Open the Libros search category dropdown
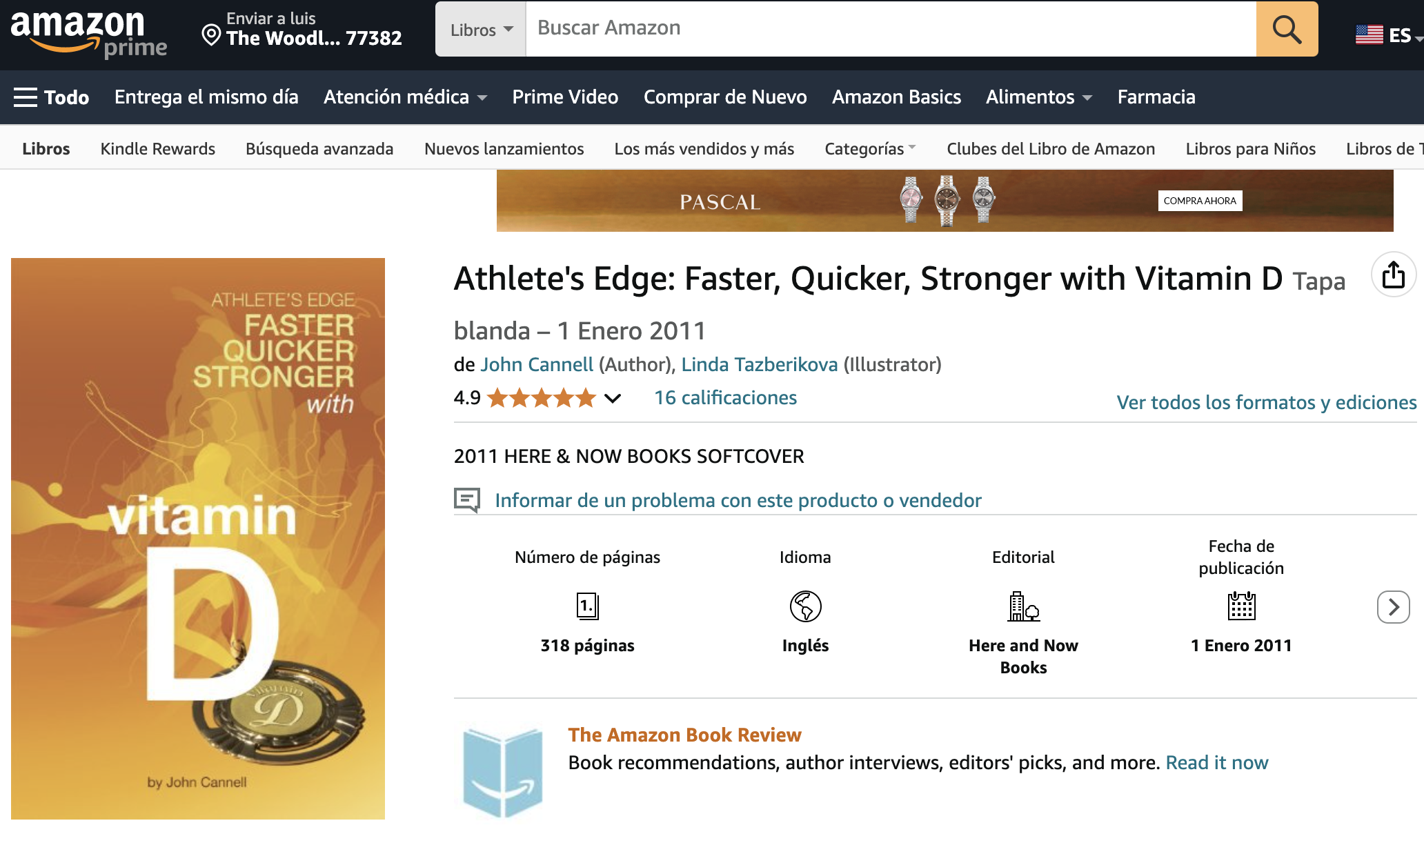This screenshot has width=1424, height=843. (x=481, y=29)
